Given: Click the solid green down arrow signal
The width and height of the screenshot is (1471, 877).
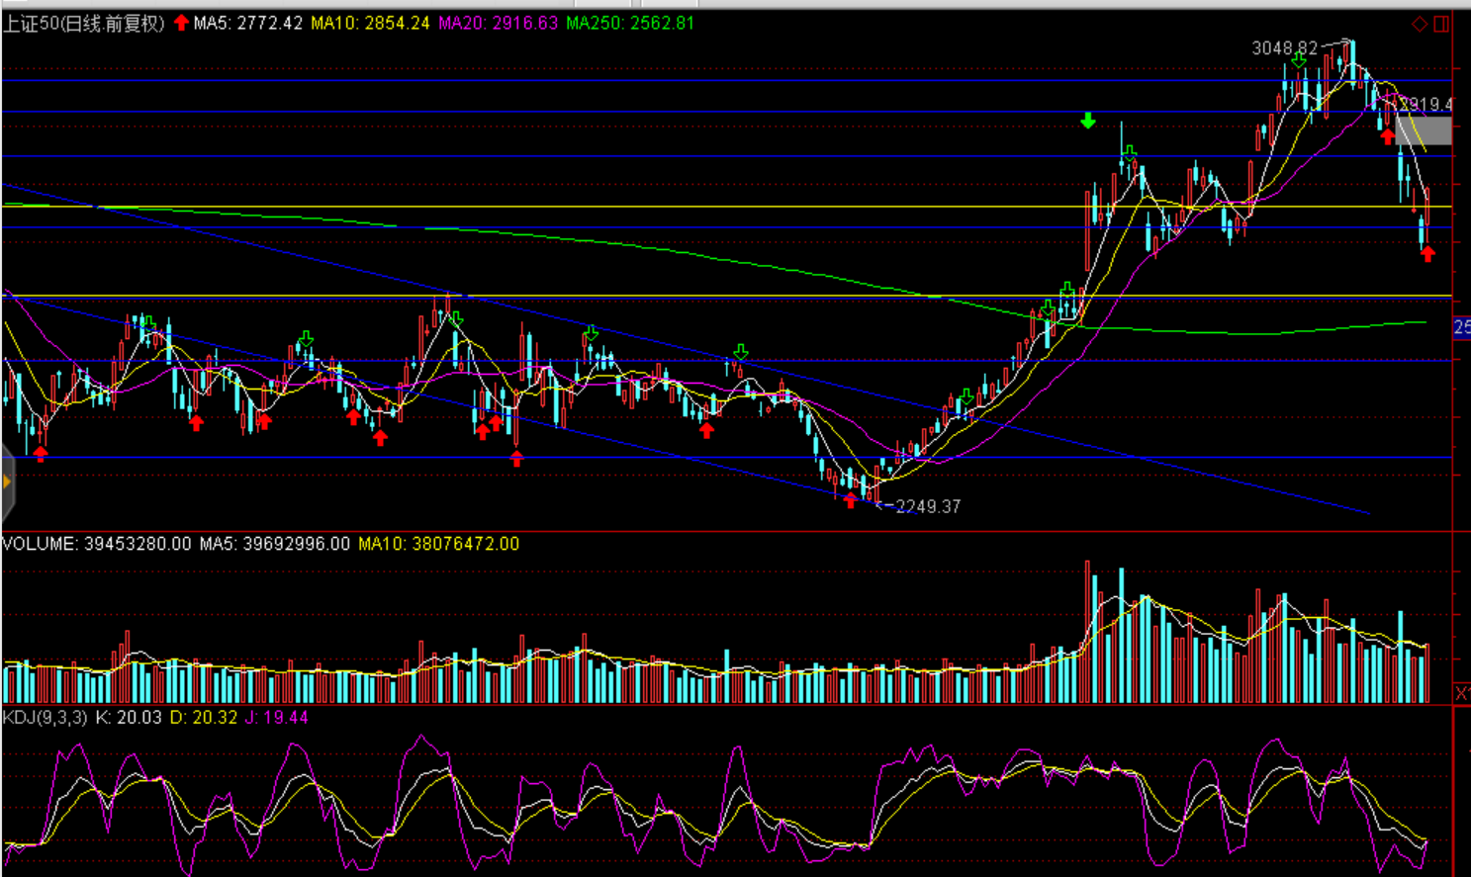Looking at the screenshot, I should click(x=1088, y=121).
